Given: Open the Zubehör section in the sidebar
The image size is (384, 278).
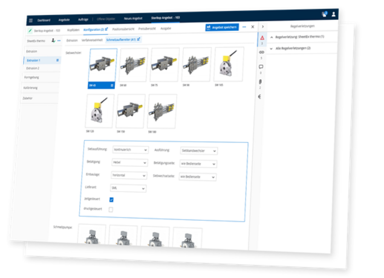Looking at the screenshot, I should (27, 98).
